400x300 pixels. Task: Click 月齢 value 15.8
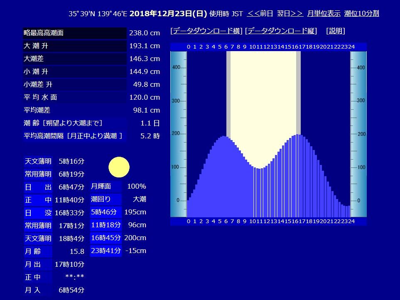click(x=77, y=251)
